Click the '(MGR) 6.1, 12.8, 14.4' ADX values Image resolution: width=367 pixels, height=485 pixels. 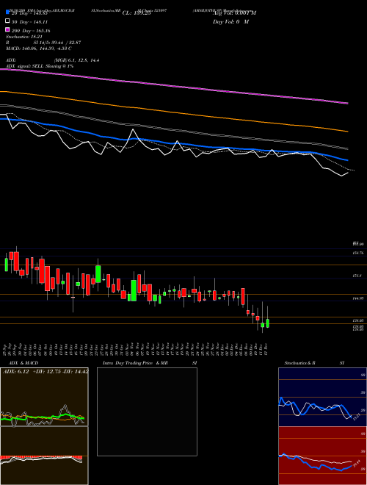76,60
